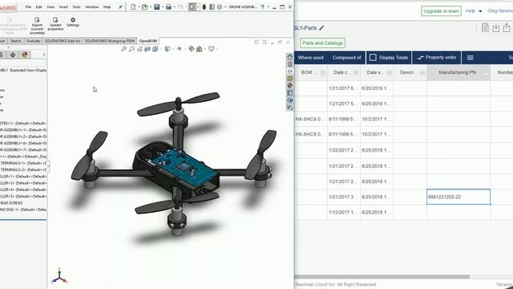Image resolution: width=513 pixels, height=289 pixels.
Task: Open the Select tool dropdown arrow
Action: (198, 7)
